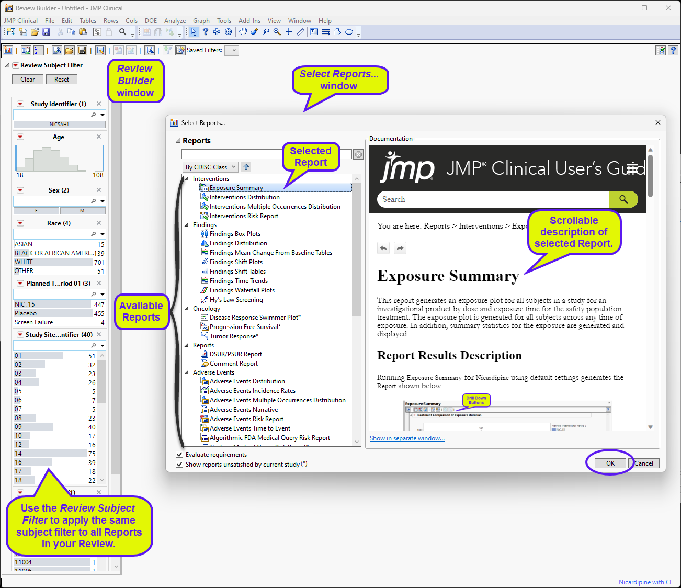Click the floppy disk Save Review icon

point(82,50)
